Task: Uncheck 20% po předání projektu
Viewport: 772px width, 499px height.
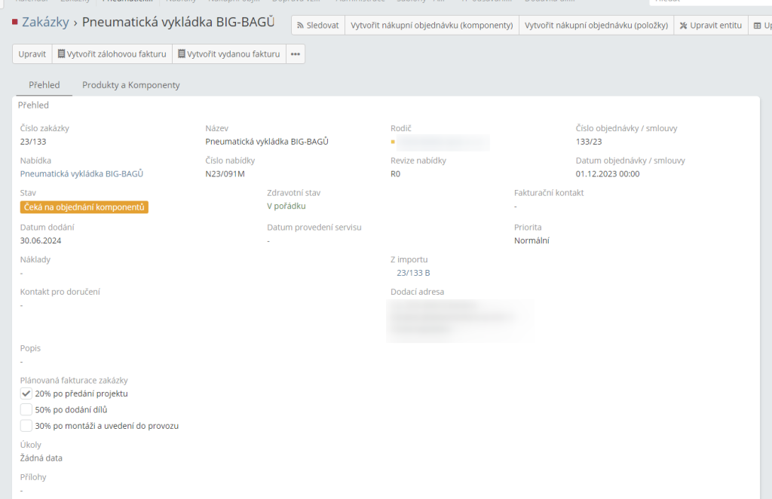Action: tap(26, 393)
